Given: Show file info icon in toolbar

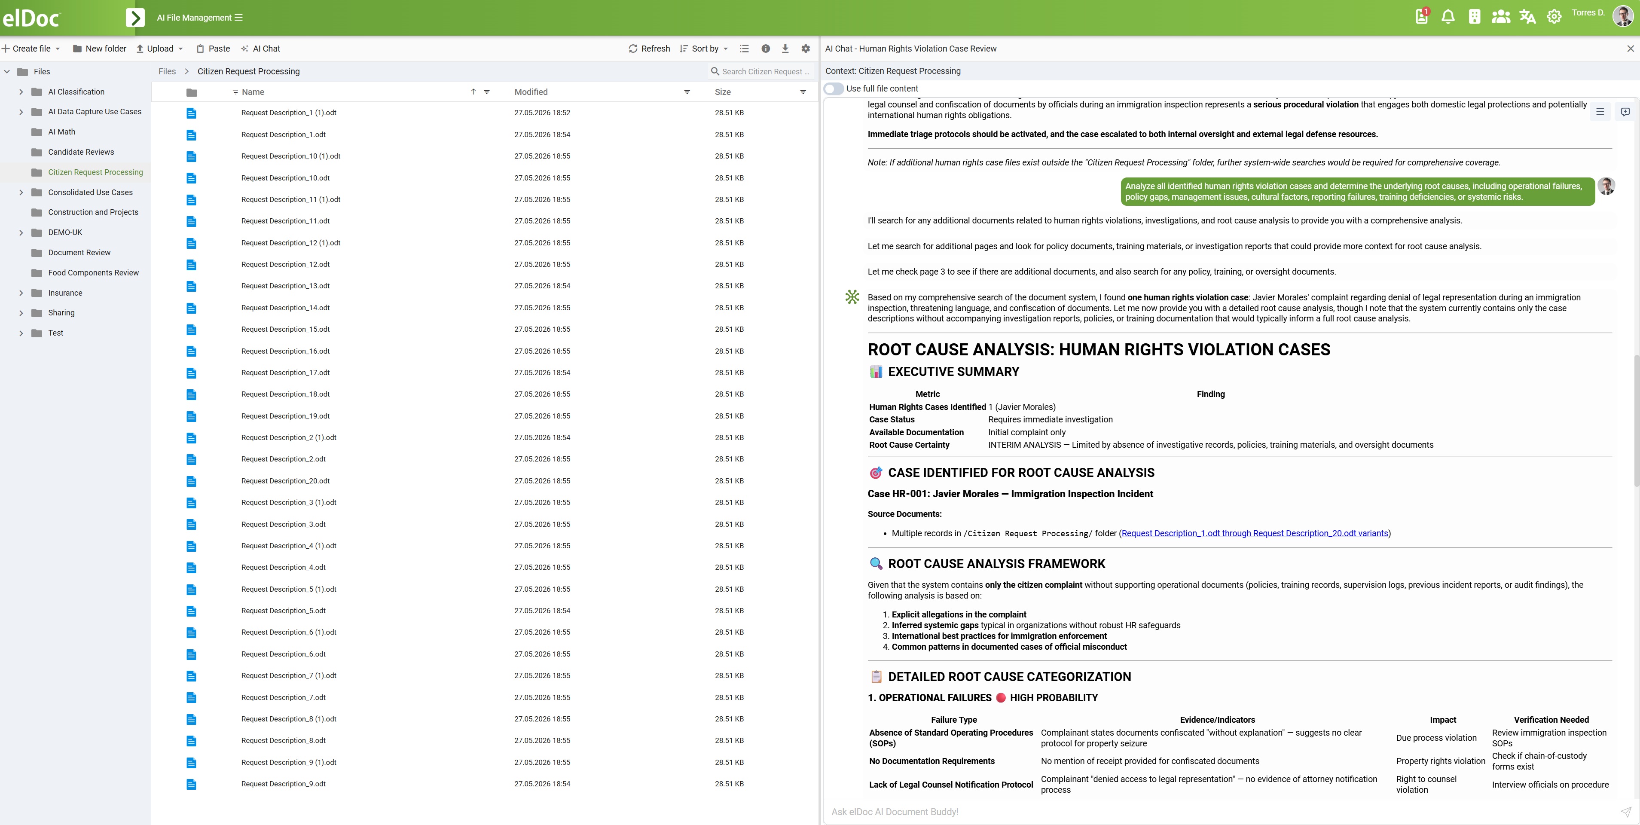Looking at the screenshot, I should tap(766, 49).
